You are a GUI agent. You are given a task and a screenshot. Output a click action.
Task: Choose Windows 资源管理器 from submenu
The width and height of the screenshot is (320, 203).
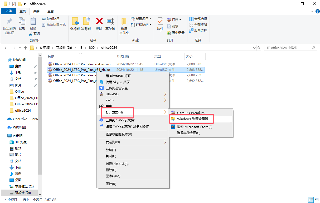[x=192, y=119]
